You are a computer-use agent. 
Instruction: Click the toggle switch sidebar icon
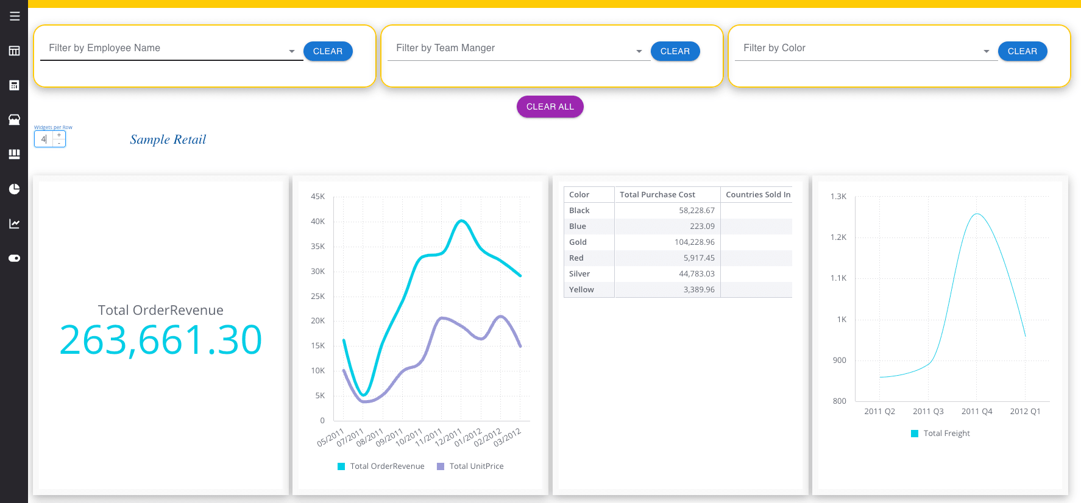click(15, 258)
